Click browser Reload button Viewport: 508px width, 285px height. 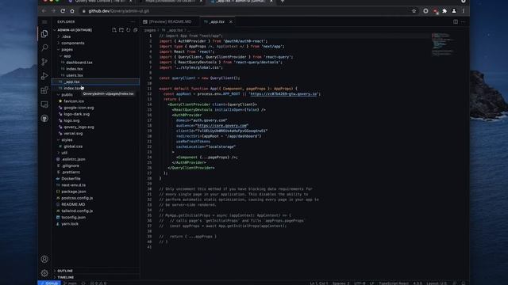[x=63, y=11]
